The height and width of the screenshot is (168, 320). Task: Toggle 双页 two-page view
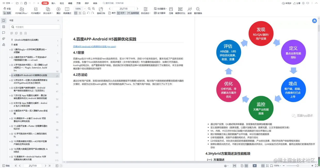(x=122, y=13)
